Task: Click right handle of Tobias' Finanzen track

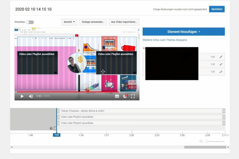Action: 224,111
